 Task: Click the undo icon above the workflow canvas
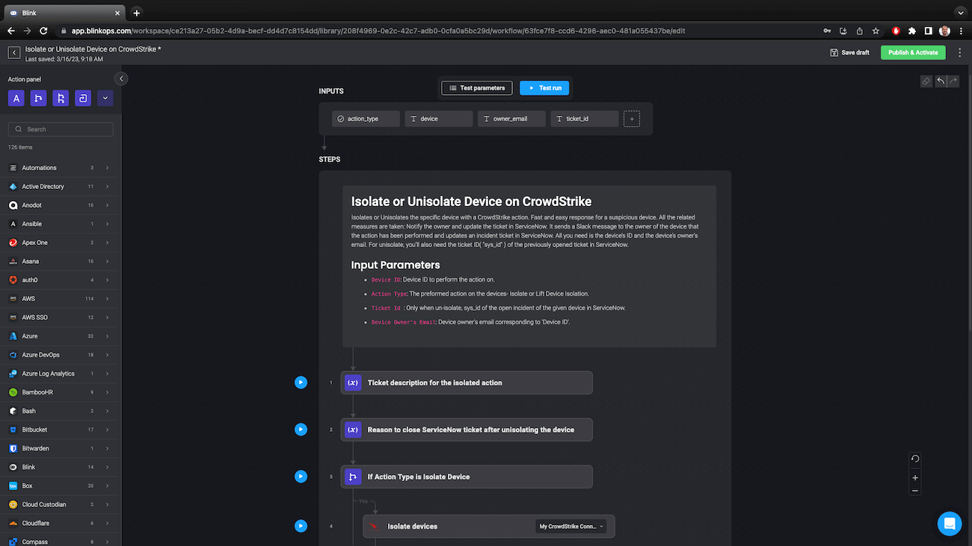940,81
